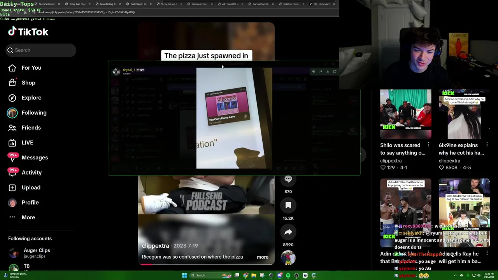Seek on the video progress bar
This screenshot has height=280, width=498.
pyautogui.click(x=206, y=264)
